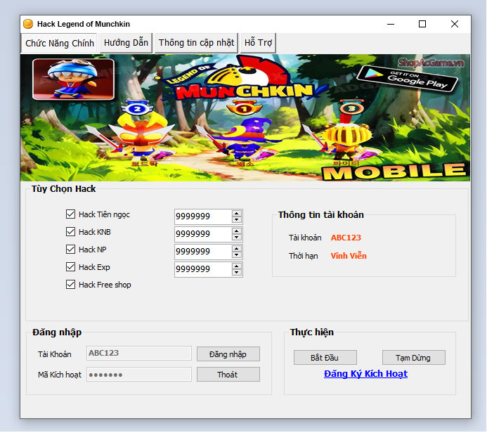Click the ABC123 account name text
This screenshot has width=487, height=433.
(346, 238)
